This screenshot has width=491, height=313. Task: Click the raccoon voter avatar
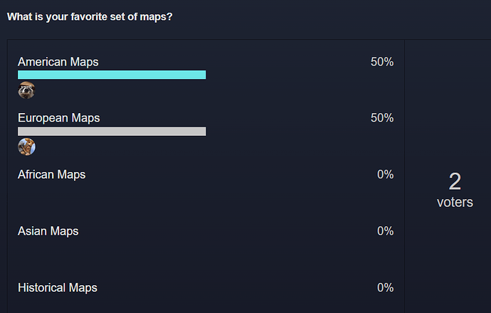26,90
